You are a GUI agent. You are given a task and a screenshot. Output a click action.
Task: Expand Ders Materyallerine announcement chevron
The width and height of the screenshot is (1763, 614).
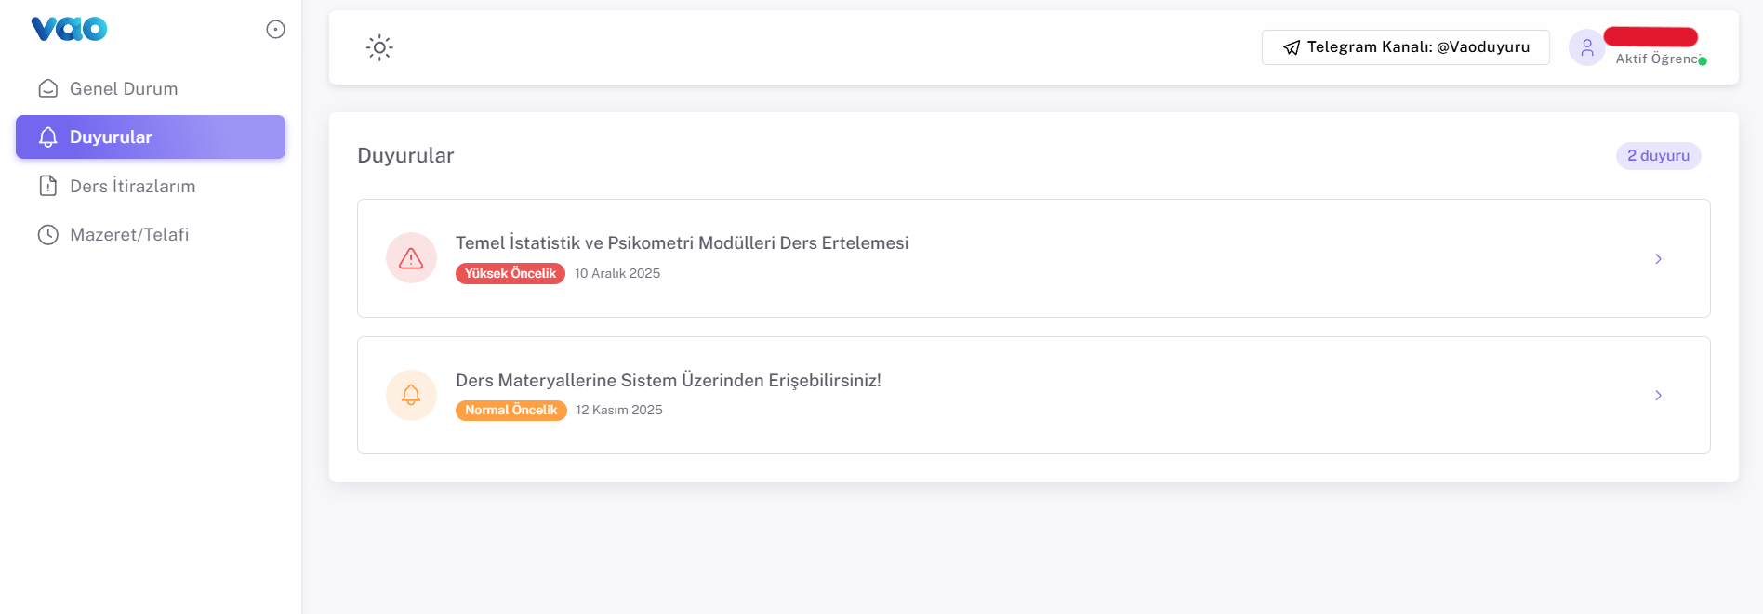[x=1658, y=396]
